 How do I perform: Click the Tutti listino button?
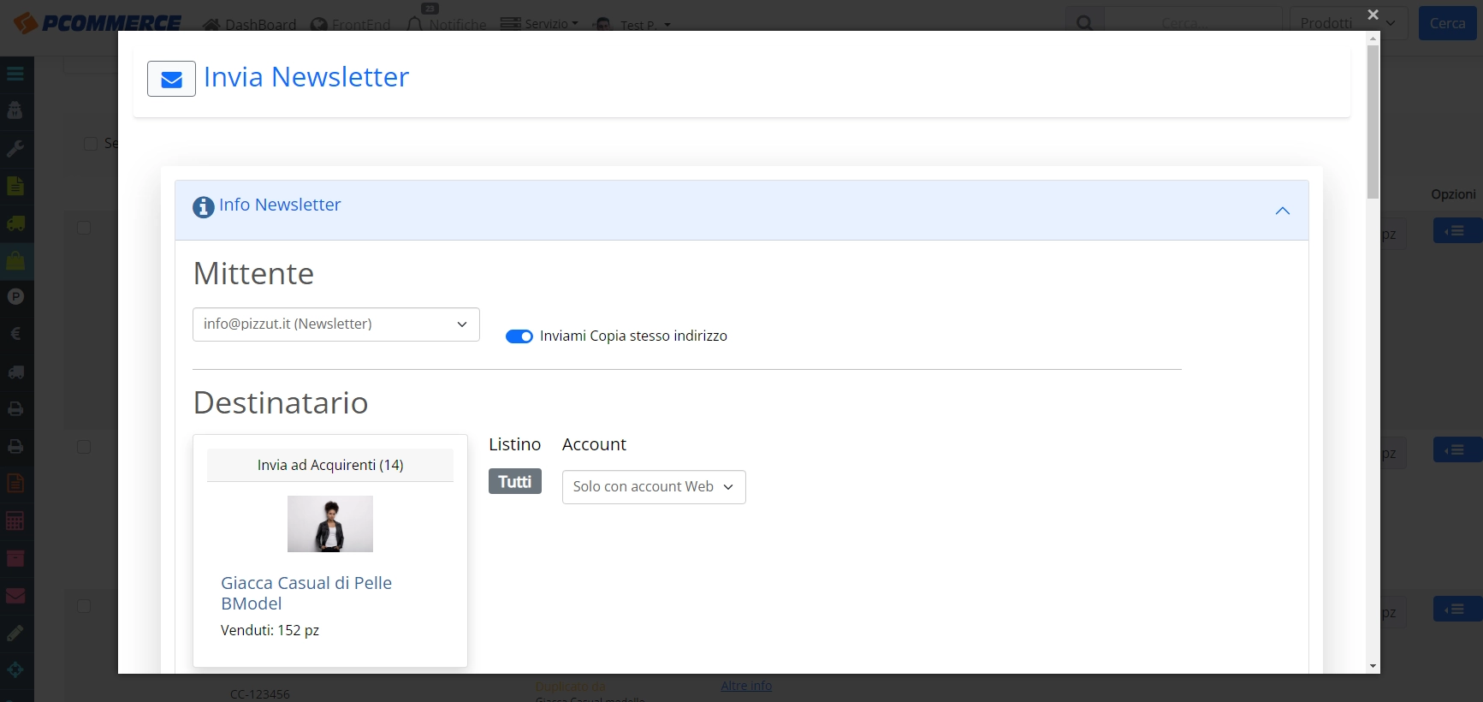click(x=515, y=482)
